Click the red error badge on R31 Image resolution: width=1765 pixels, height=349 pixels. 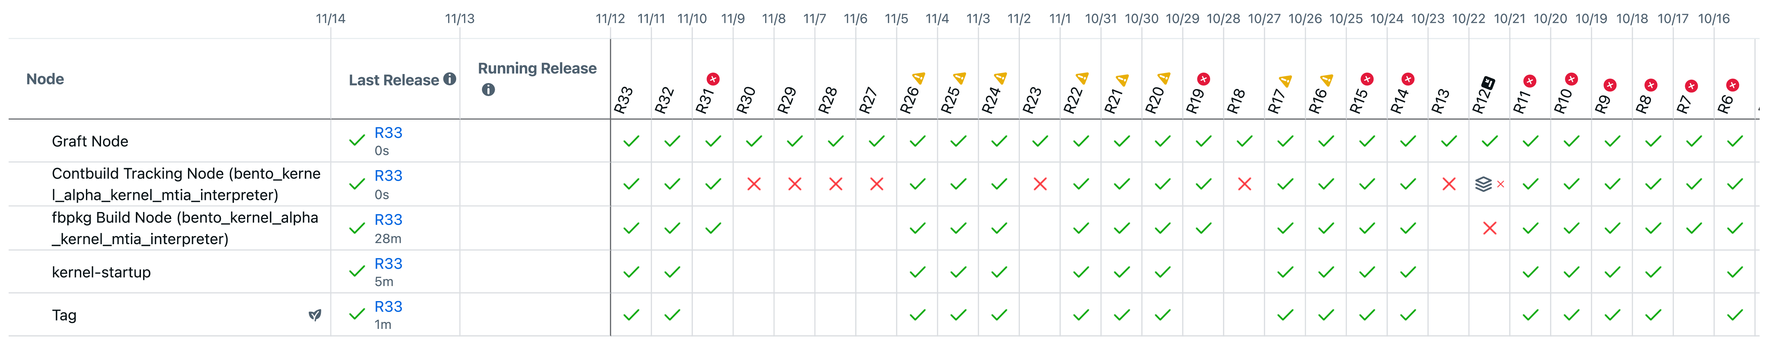(713, 79)
